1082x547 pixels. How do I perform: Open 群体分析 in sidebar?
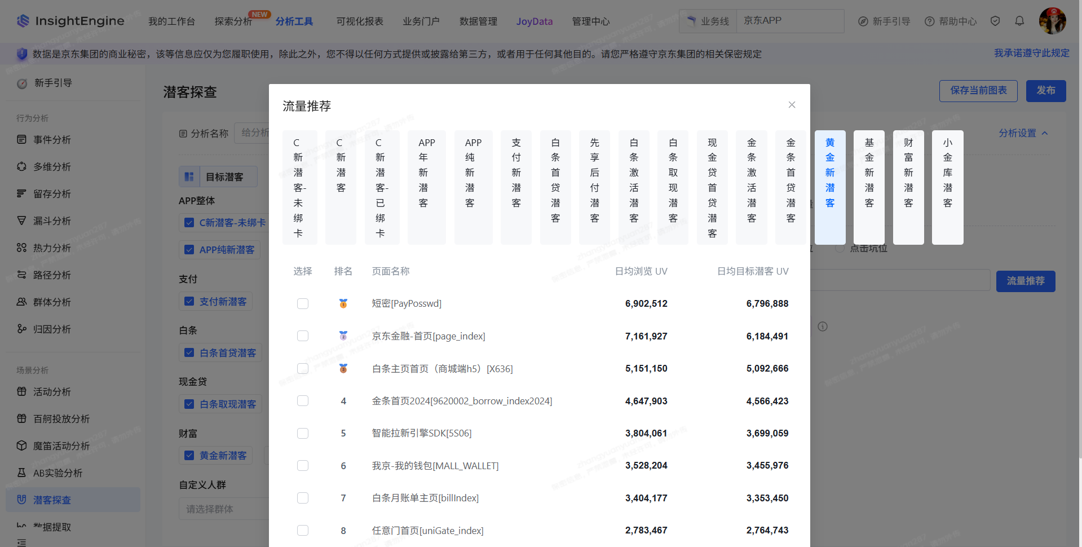(52, 302)
